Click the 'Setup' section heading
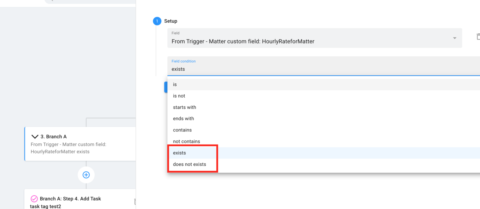This screenshot has width=480, height=209. (x=171, y=21)
